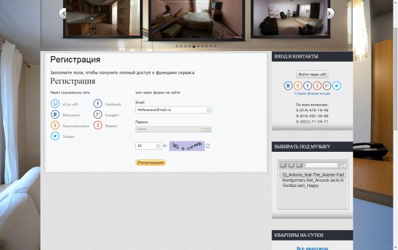
Task: Click the Войти через uID button
Action: click(x=312, y=74)
